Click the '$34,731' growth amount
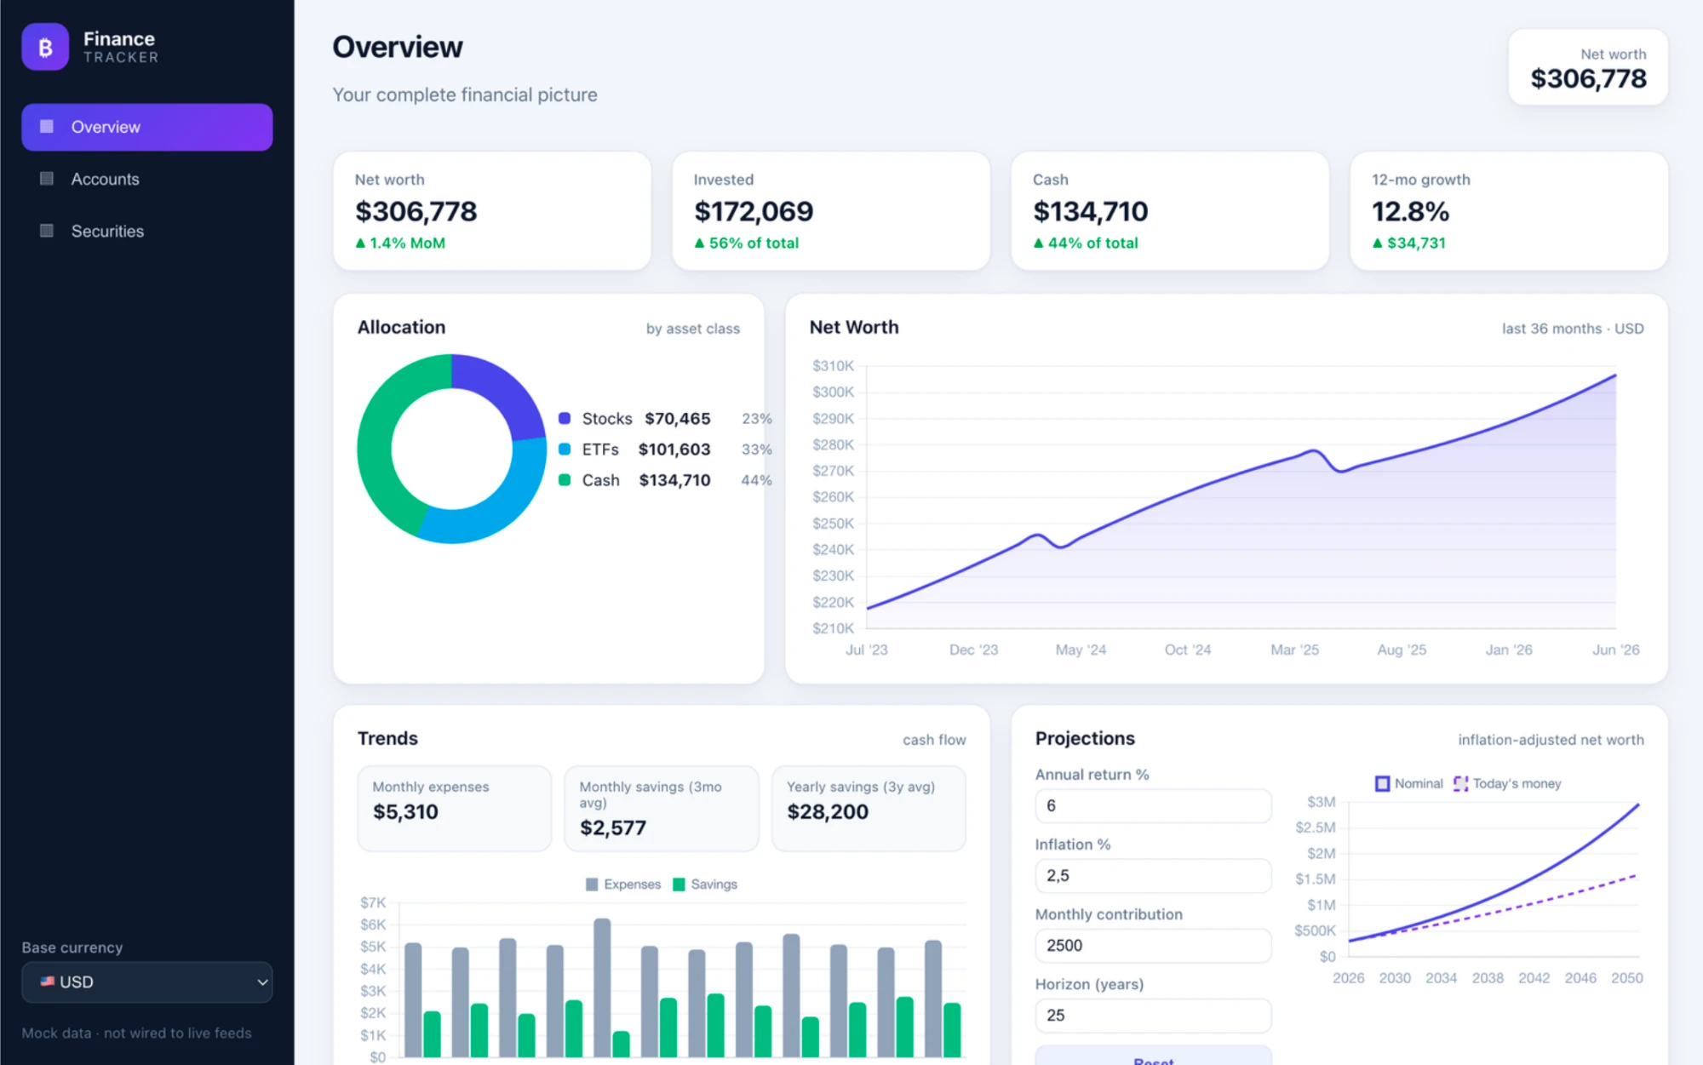Image resolution: width=1703 pixels, height=1065 pixels. click(x=1409, y=243)
